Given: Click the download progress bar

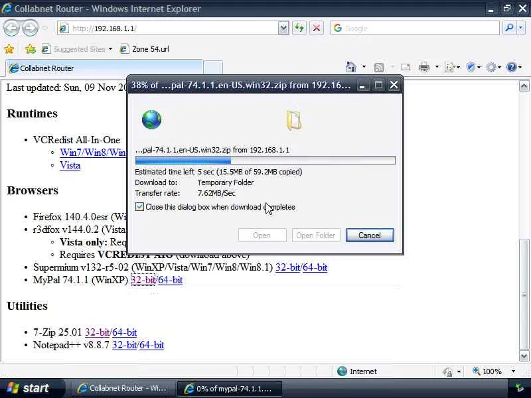Looking at the screenshot, I should [265, 160].
